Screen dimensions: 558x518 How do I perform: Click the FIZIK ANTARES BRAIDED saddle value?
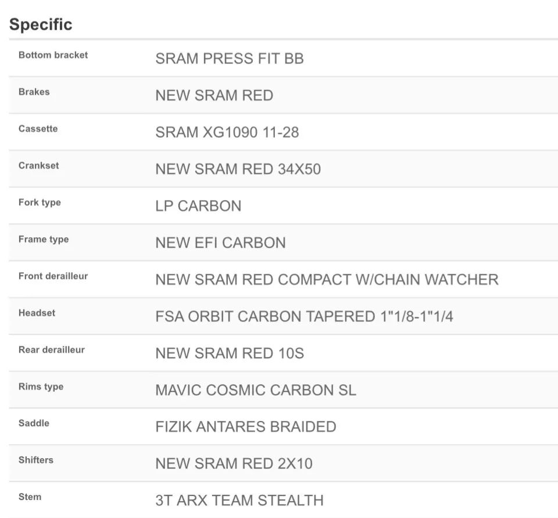(x=245, y=427)
